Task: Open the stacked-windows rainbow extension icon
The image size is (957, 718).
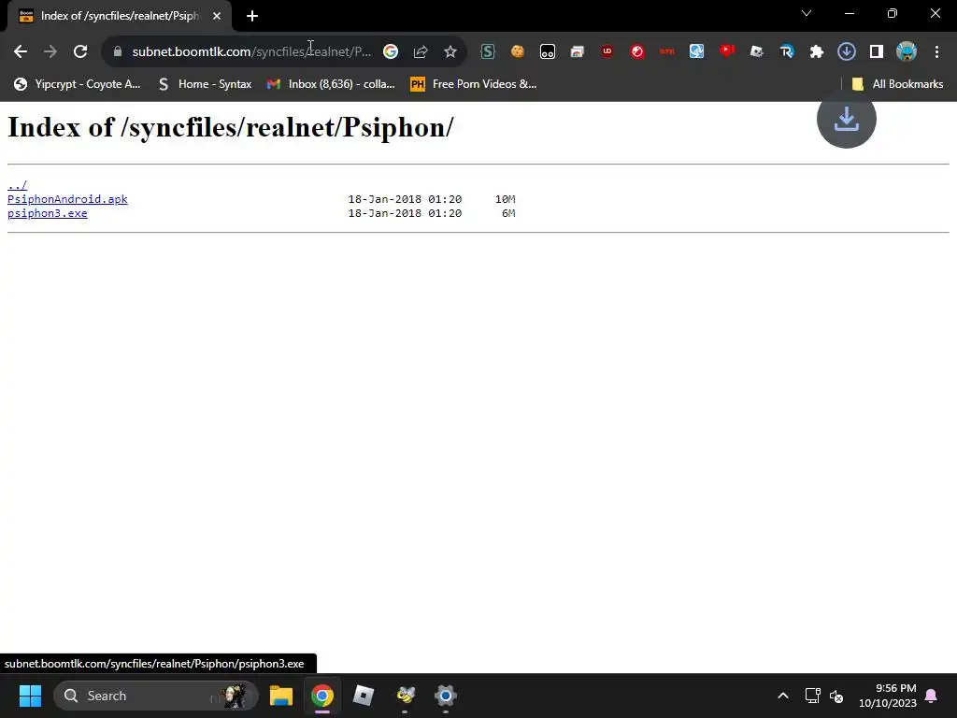Action: click(578, 52)
